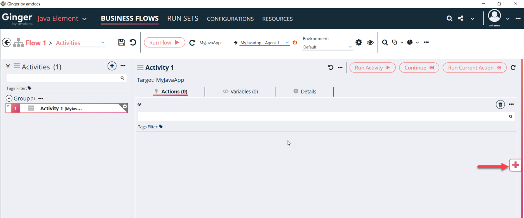Save the business flow with floppy disk icon
This screenshot has height=218, width=524.
click(x=122, y=42)
